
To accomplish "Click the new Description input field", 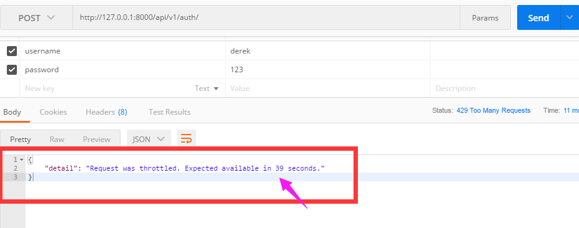I will [505, 88].
